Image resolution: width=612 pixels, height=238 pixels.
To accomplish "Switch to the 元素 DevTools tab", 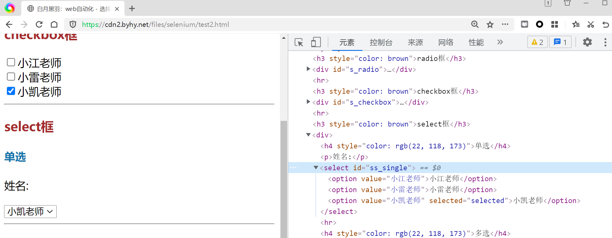I will pyautogui.click(x=347, y=42).
